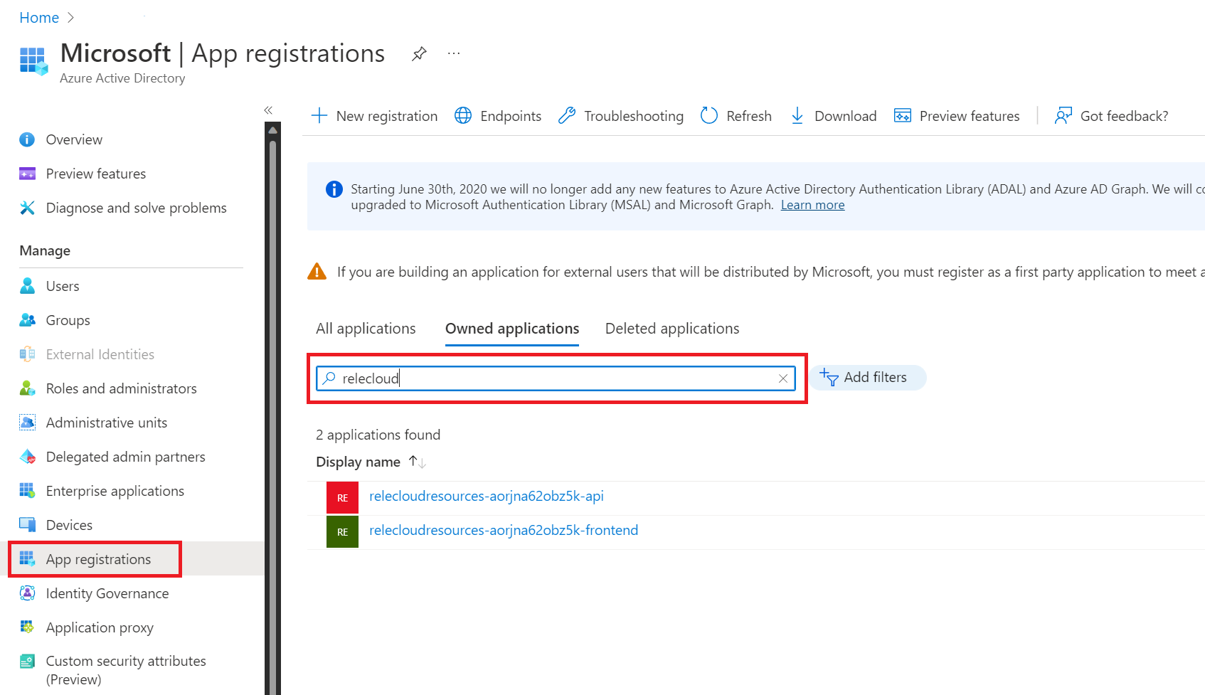Open Custom security attributes (Preview)

(x=125, y=670)
